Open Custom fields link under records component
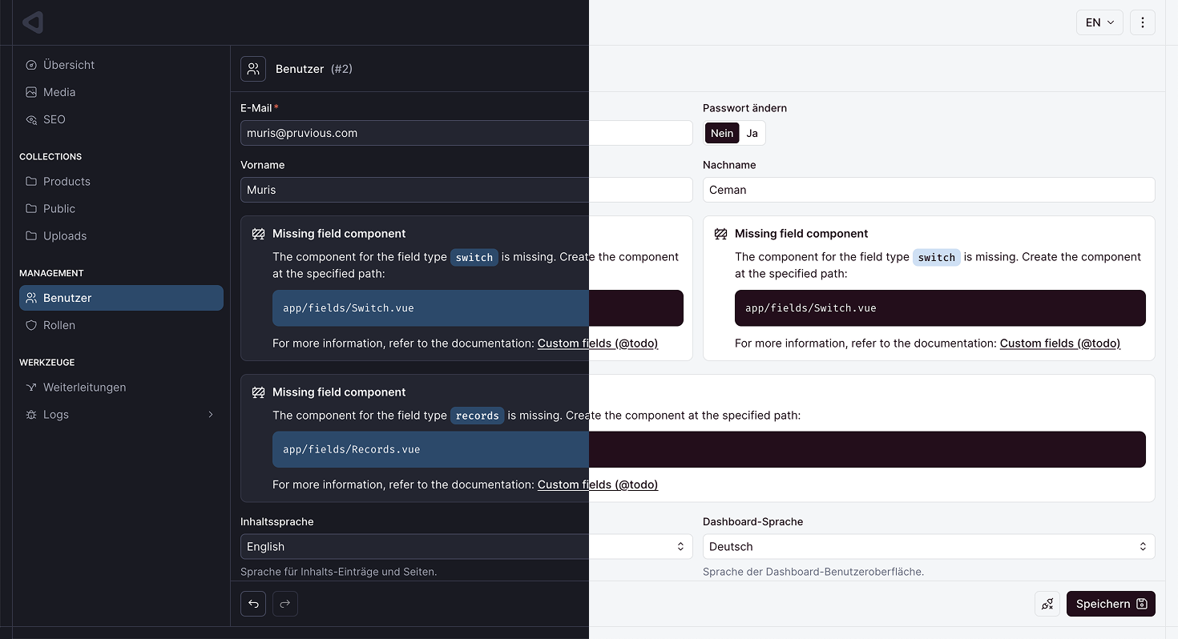Viewport: 1178px width, 639px height. point(597,484)
